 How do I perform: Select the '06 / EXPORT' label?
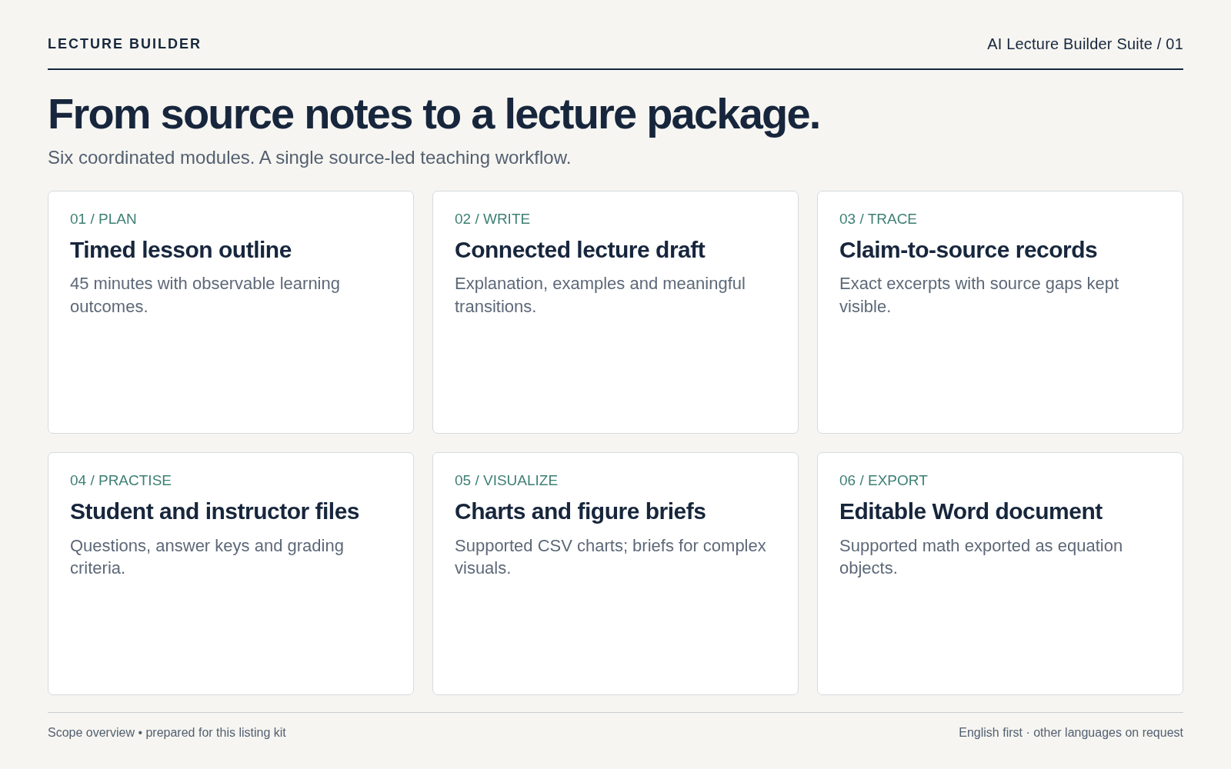[x=883, y=481]
